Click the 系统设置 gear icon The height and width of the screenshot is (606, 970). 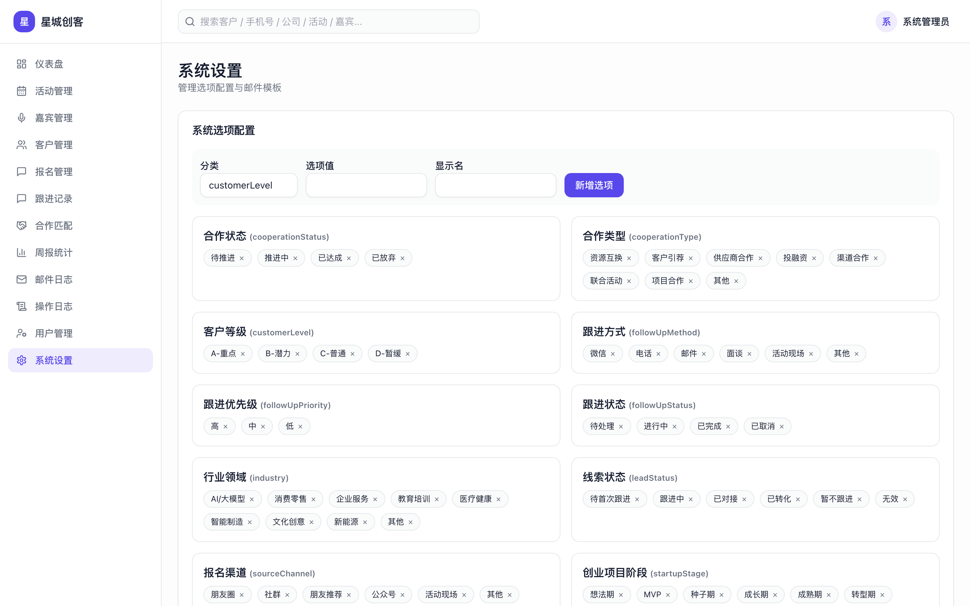[22, 360]
